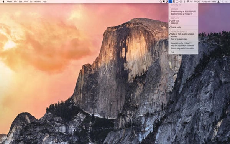Open the View menu
The width and height of the screenshot is (230, 144).
[26, 2]
